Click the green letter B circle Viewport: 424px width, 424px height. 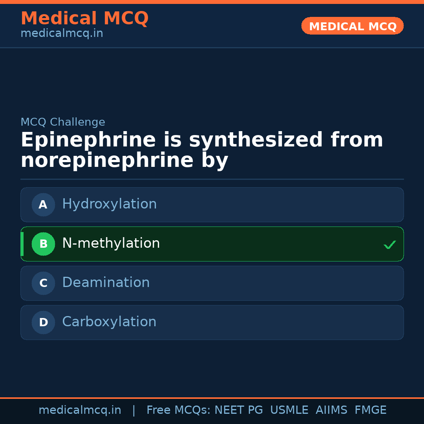coord(43,244)
